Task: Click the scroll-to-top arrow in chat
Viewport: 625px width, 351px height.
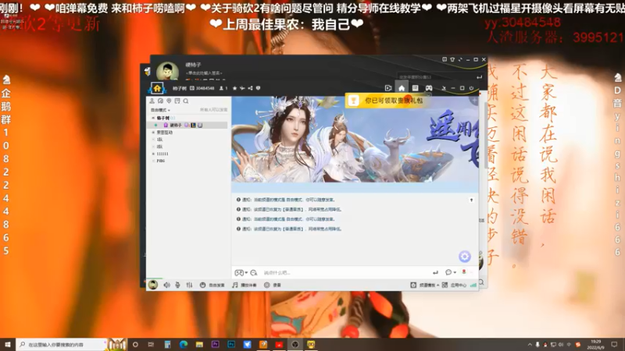Action: click(472, 200)
